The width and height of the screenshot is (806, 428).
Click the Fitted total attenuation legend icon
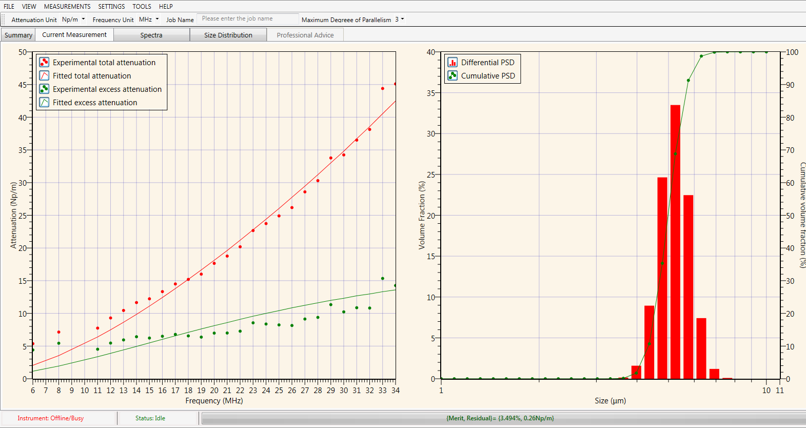coord(45,75)
